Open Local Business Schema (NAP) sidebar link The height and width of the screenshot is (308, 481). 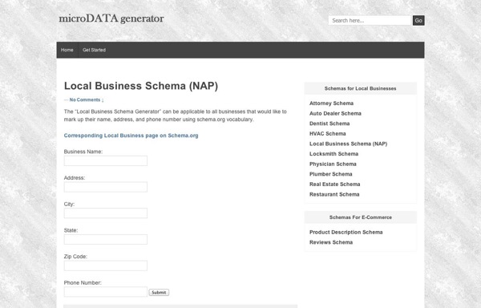tap(348, 144)
